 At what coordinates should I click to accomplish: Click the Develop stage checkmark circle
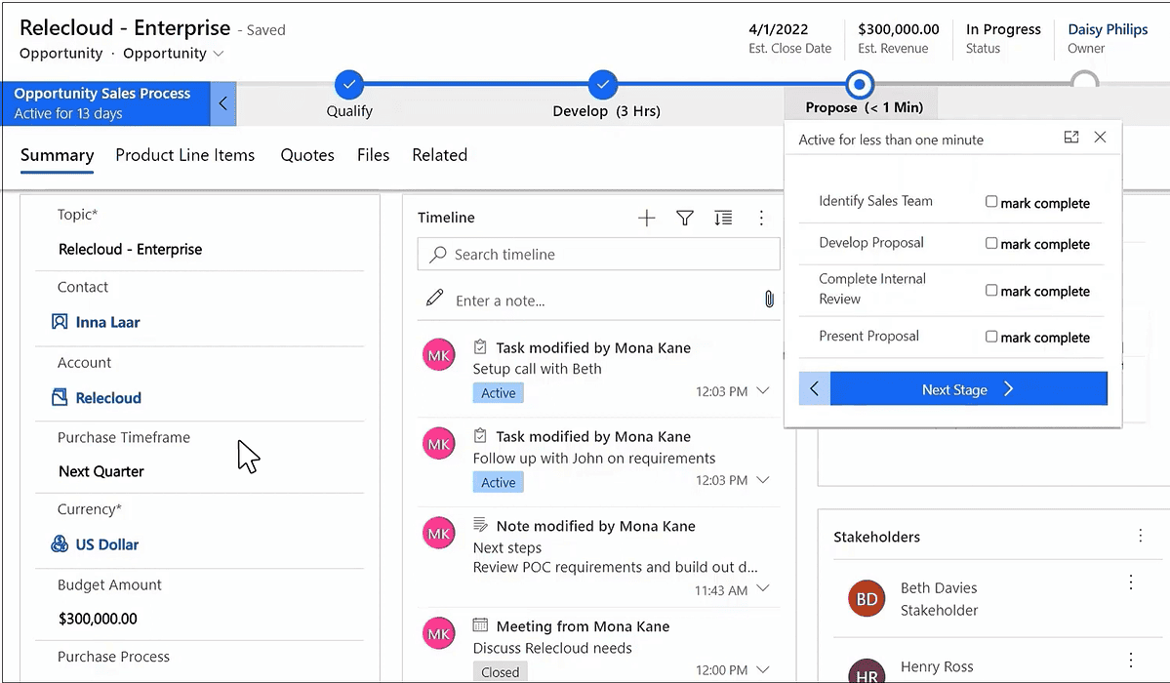click(603, 84)
